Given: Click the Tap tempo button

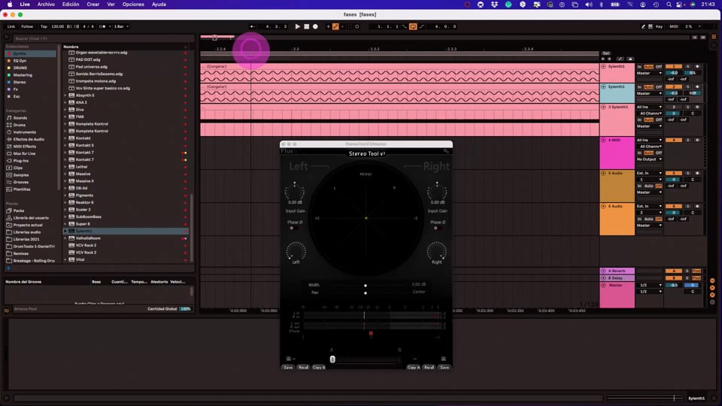Looking at the screenshot, I should [44, 27].
